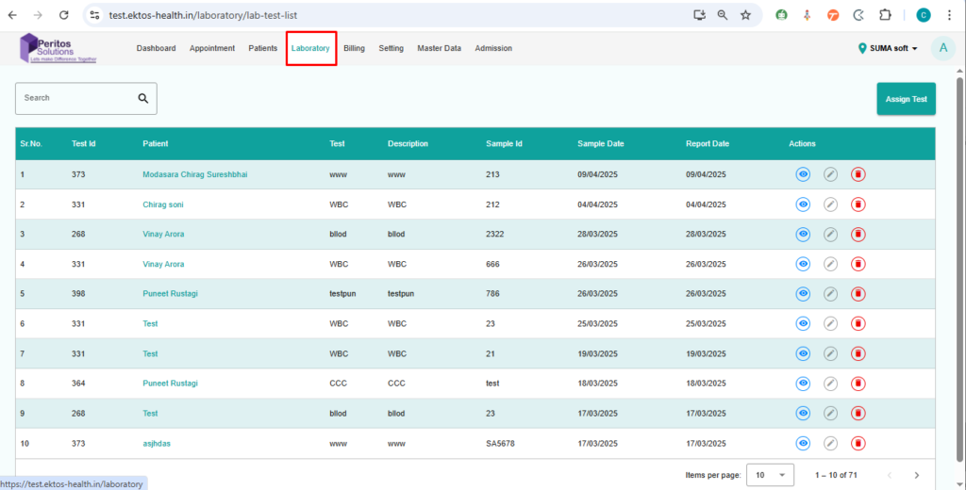
Task: Open the user avatar menu
Action: pyautogui.click(x=942, y=49)
